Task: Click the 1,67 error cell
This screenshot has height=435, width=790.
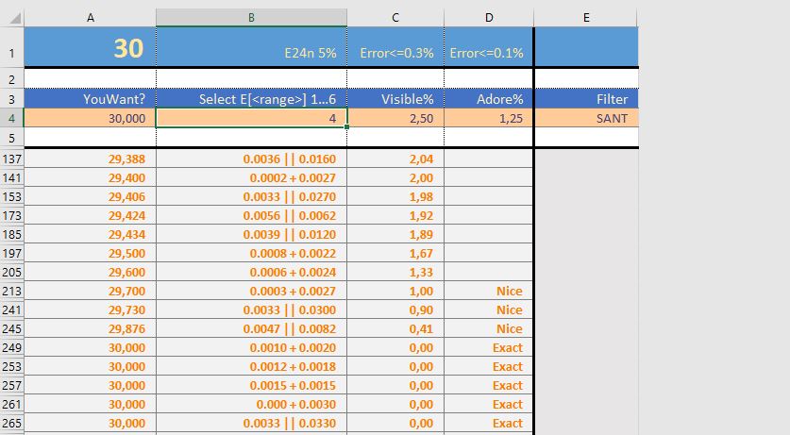Action: coord(395,253)
